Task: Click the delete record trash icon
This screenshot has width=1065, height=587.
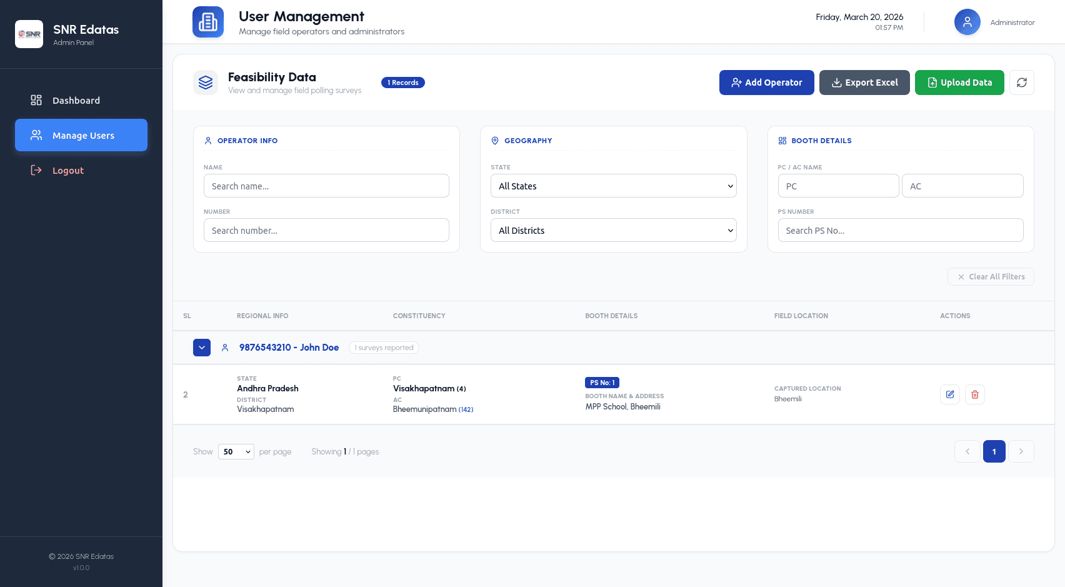Action: [x=974, y=394]
